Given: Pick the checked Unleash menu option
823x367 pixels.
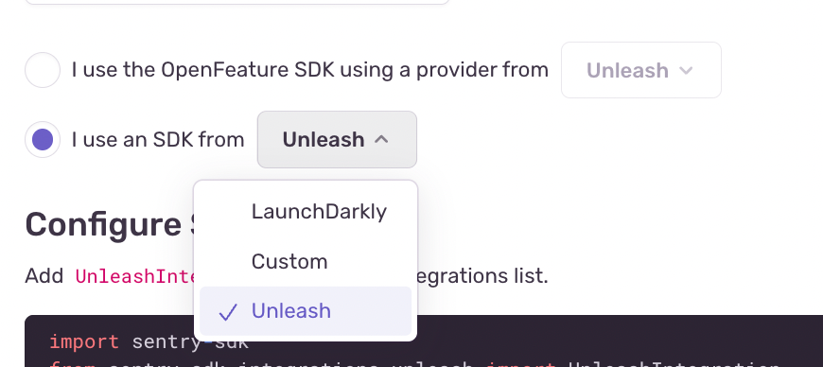Looking at the screenshot, I should click(x=306, y=311).
